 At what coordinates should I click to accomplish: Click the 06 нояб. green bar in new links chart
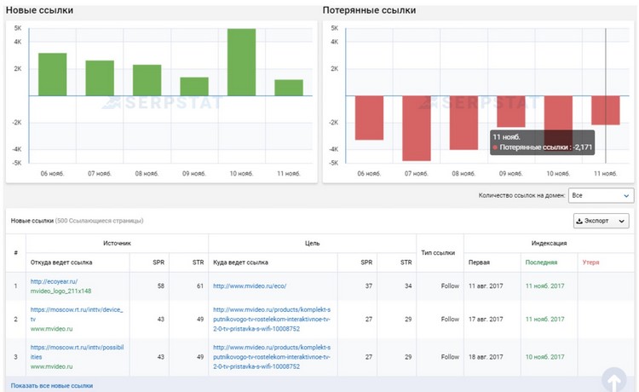(x=52, y=74)
